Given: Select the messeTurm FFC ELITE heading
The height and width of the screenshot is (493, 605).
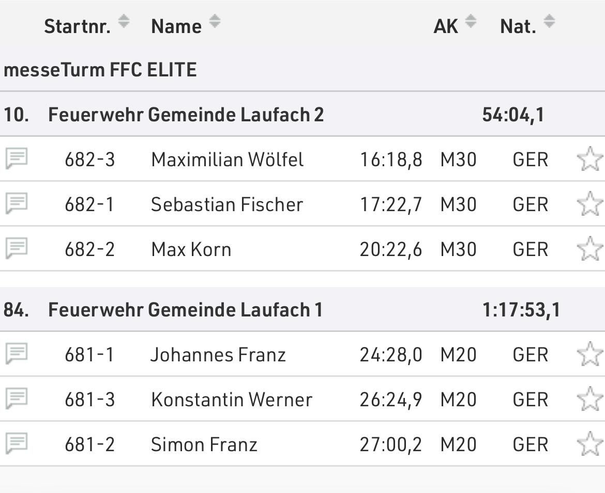Looking at the screenshot, I should click(x=100, y=70).
